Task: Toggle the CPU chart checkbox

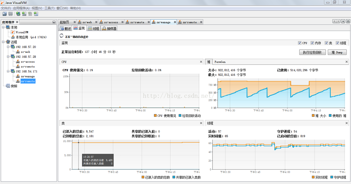Action: (300, 43)
